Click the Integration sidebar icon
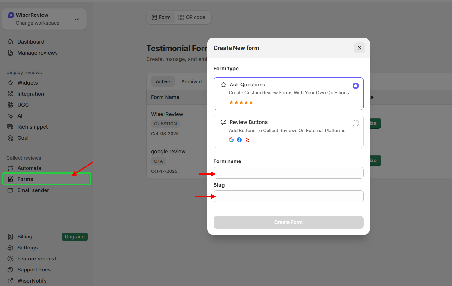This screenshot has width=452, height=286. (10, 94)
